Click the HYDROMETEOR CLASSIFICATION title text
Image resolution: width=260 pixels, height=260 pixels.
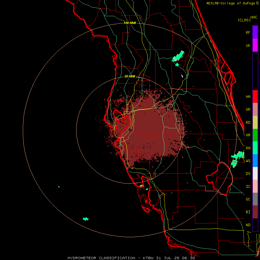coord(101,258)
